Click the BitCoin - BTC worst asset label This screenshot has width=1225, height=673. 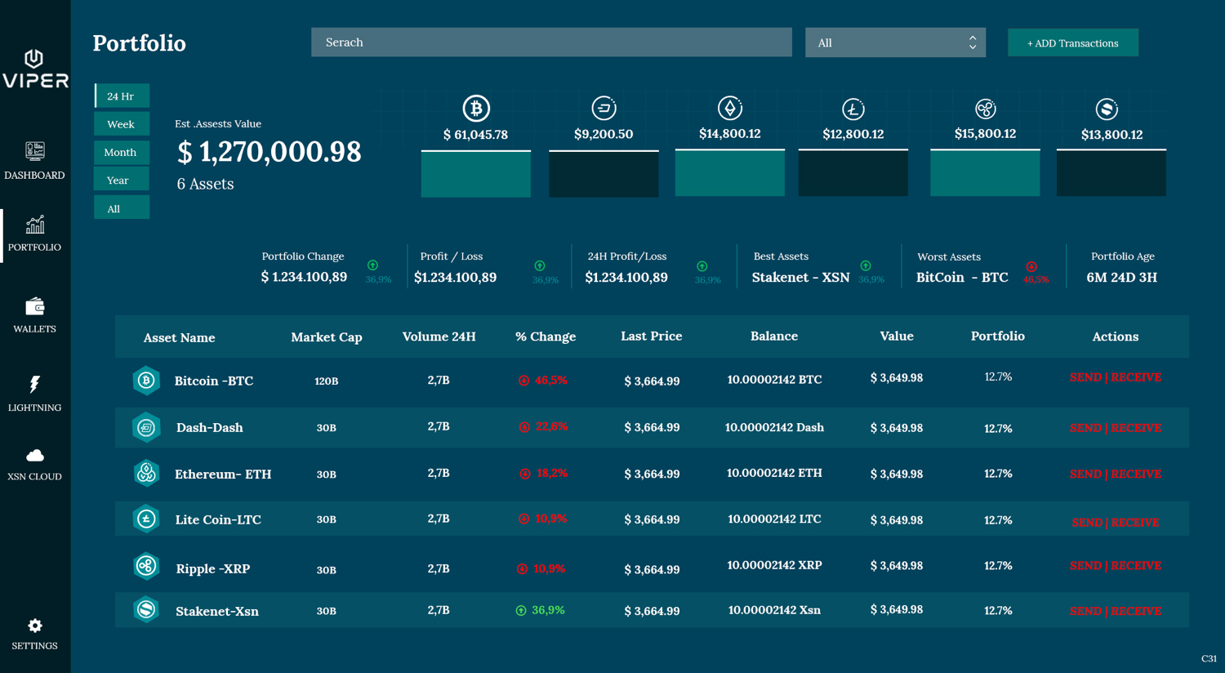962,277
